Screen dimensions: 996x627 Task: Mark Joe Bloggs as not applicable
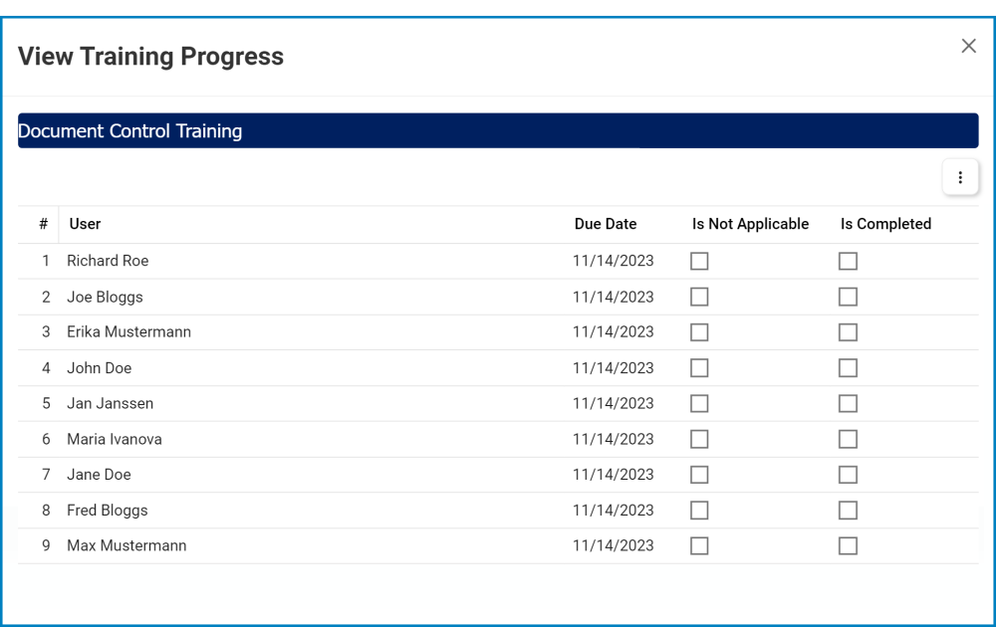tap(699, 297)
